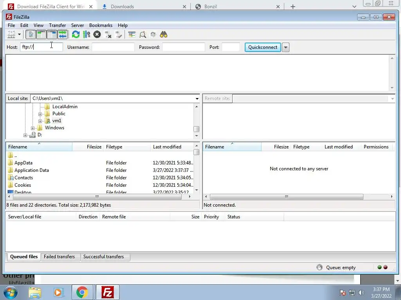Open the Bookmarks menu

[x=101, y=25]
